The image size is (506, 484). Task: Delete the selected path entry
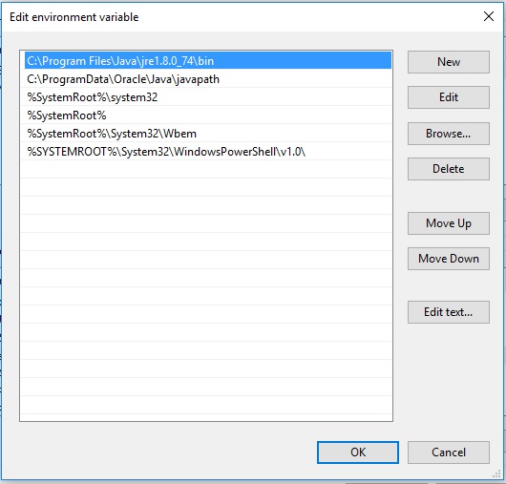(448, 169)
